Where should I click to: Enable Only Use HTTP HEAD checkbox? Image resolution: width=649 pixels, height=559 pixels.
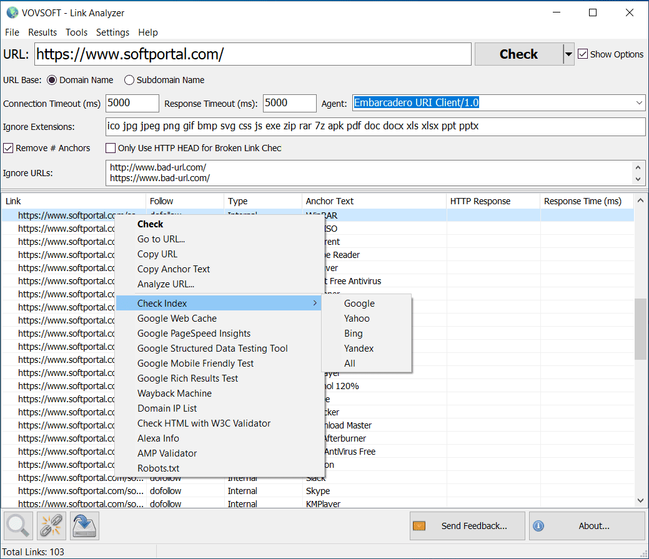(x=111, y=148)
